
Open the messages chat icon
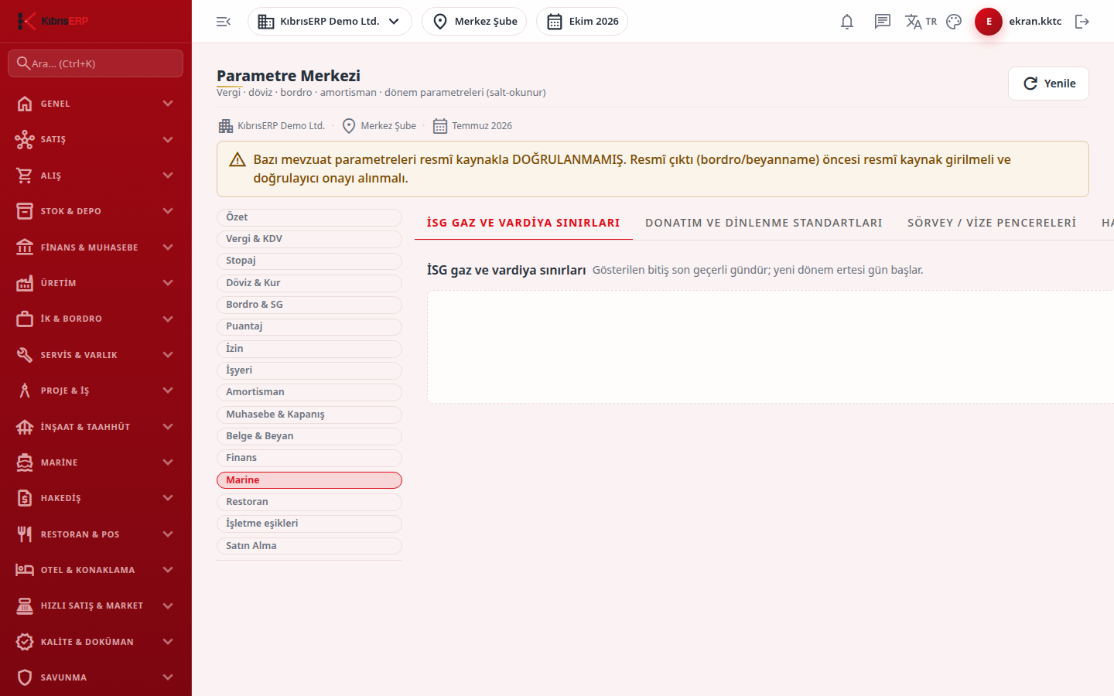coord(883,22)
